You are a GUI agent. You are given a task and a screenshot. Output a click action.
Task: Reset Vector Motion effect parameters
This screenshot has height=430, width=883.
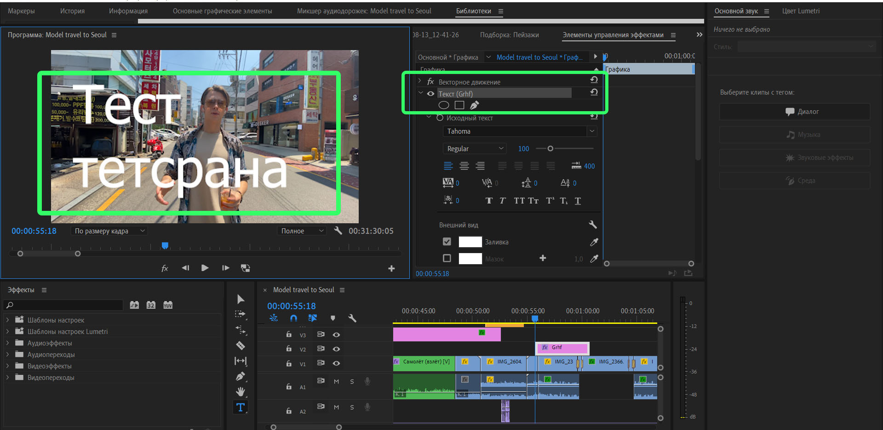coord(594,80)
